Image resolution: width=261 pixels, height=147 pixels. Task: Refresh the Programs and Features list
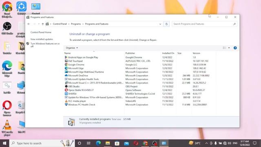pos(166,24)
